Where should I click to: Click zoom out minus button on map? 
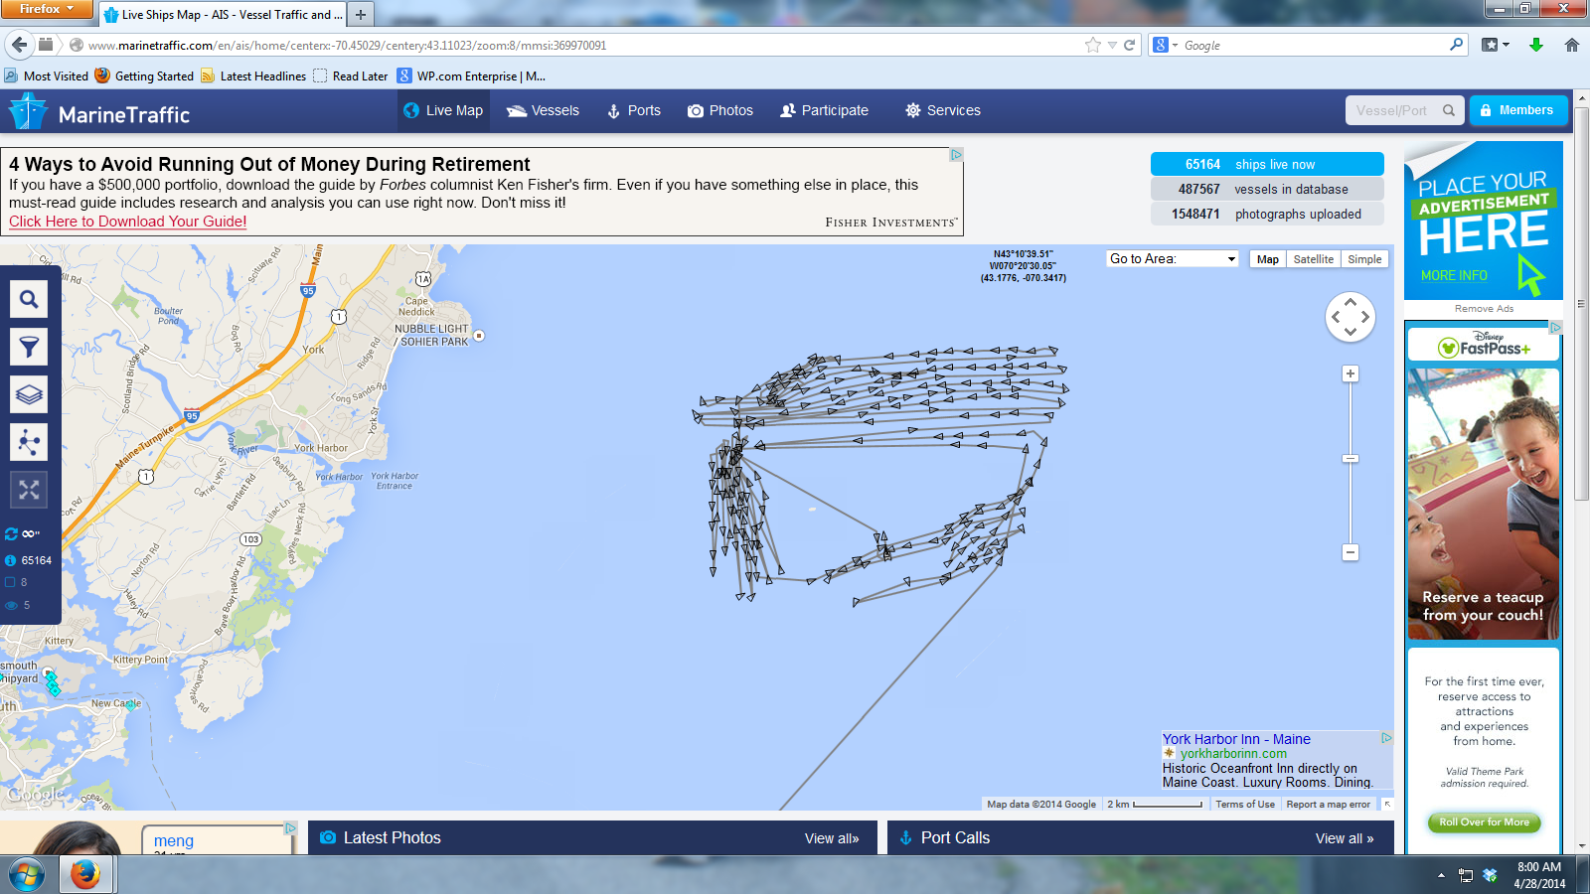[x=1350, y=552]
